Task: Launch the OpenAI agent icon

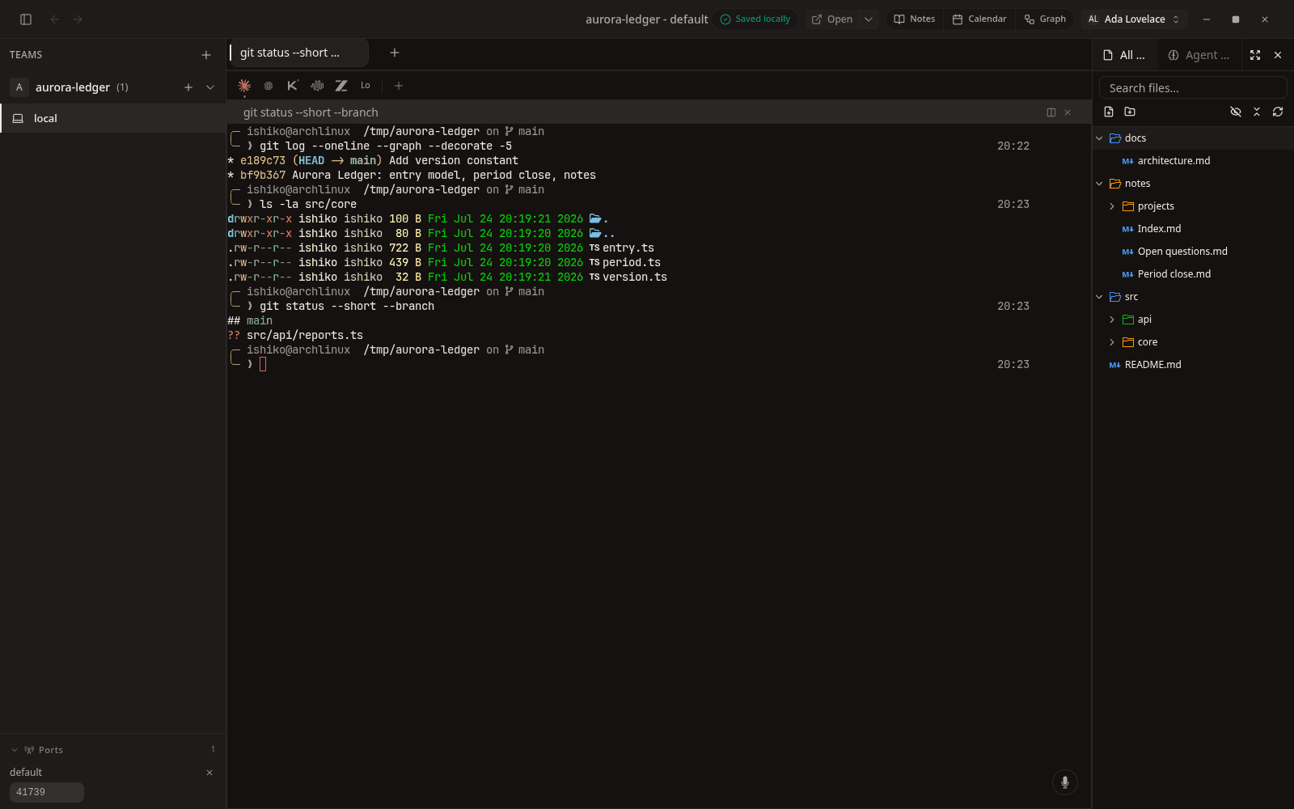Action: [269, 86]
